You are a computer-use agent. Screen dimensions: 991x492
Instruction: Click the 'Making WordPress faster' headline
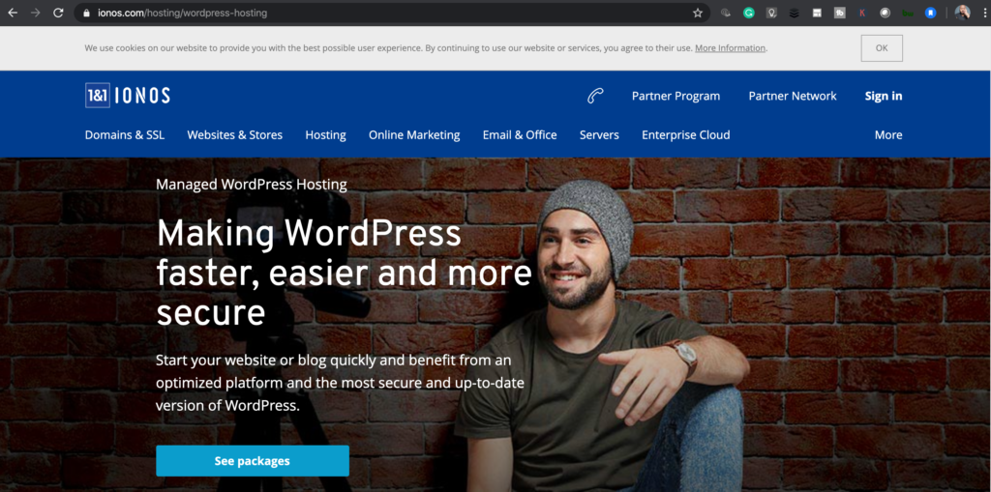click(x=345, y=273)
